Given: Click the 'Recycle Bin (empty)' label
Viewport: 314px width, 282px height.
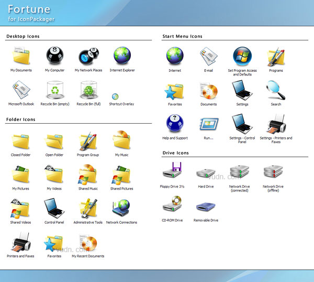Looking at the screenshot, I should 55,104.
